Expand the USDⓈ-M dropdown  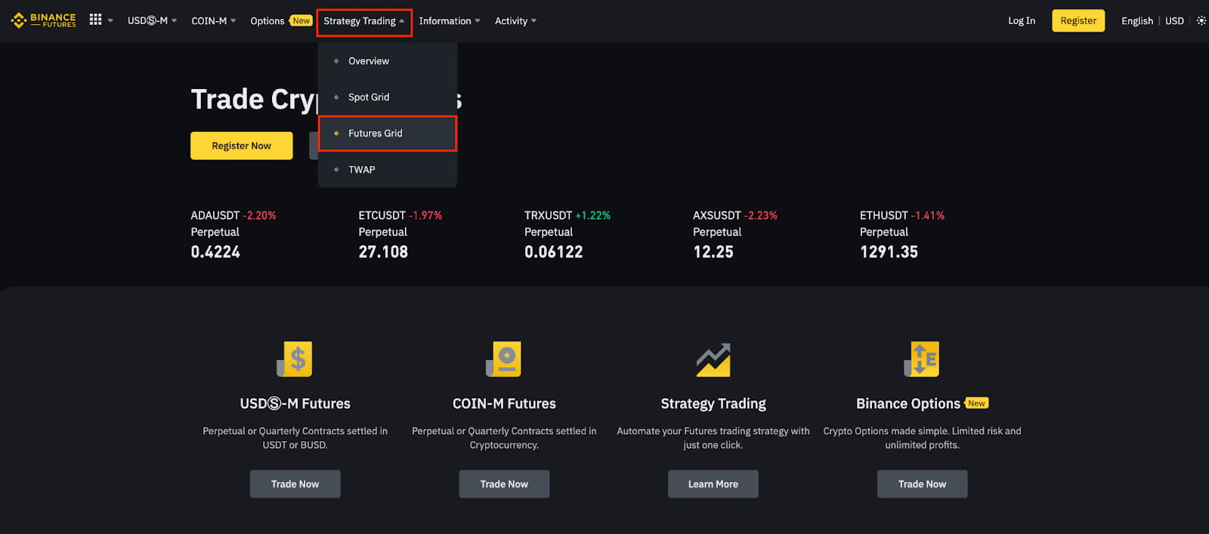(x=152, y=20)
